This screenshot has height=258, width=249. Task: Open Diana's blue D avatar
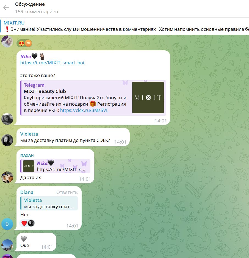coord(7,224)
